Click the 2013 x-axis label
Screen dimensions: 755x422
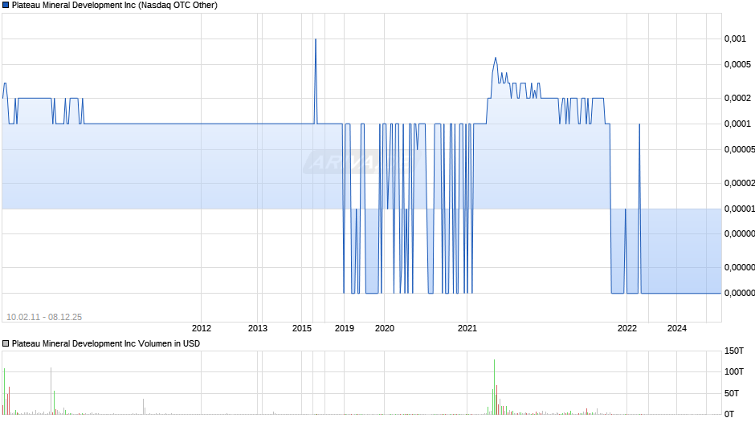pyautogui.click(x=258, y=328)
